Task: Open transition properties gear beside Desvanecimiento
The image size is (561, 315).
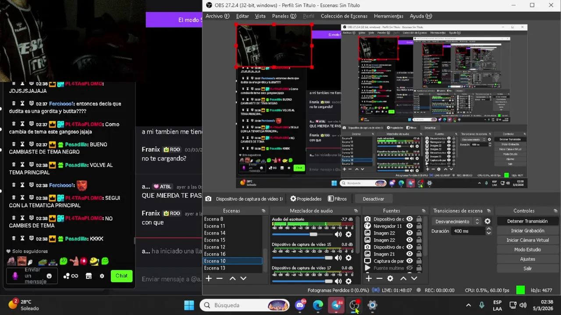Action: point(487,221)
